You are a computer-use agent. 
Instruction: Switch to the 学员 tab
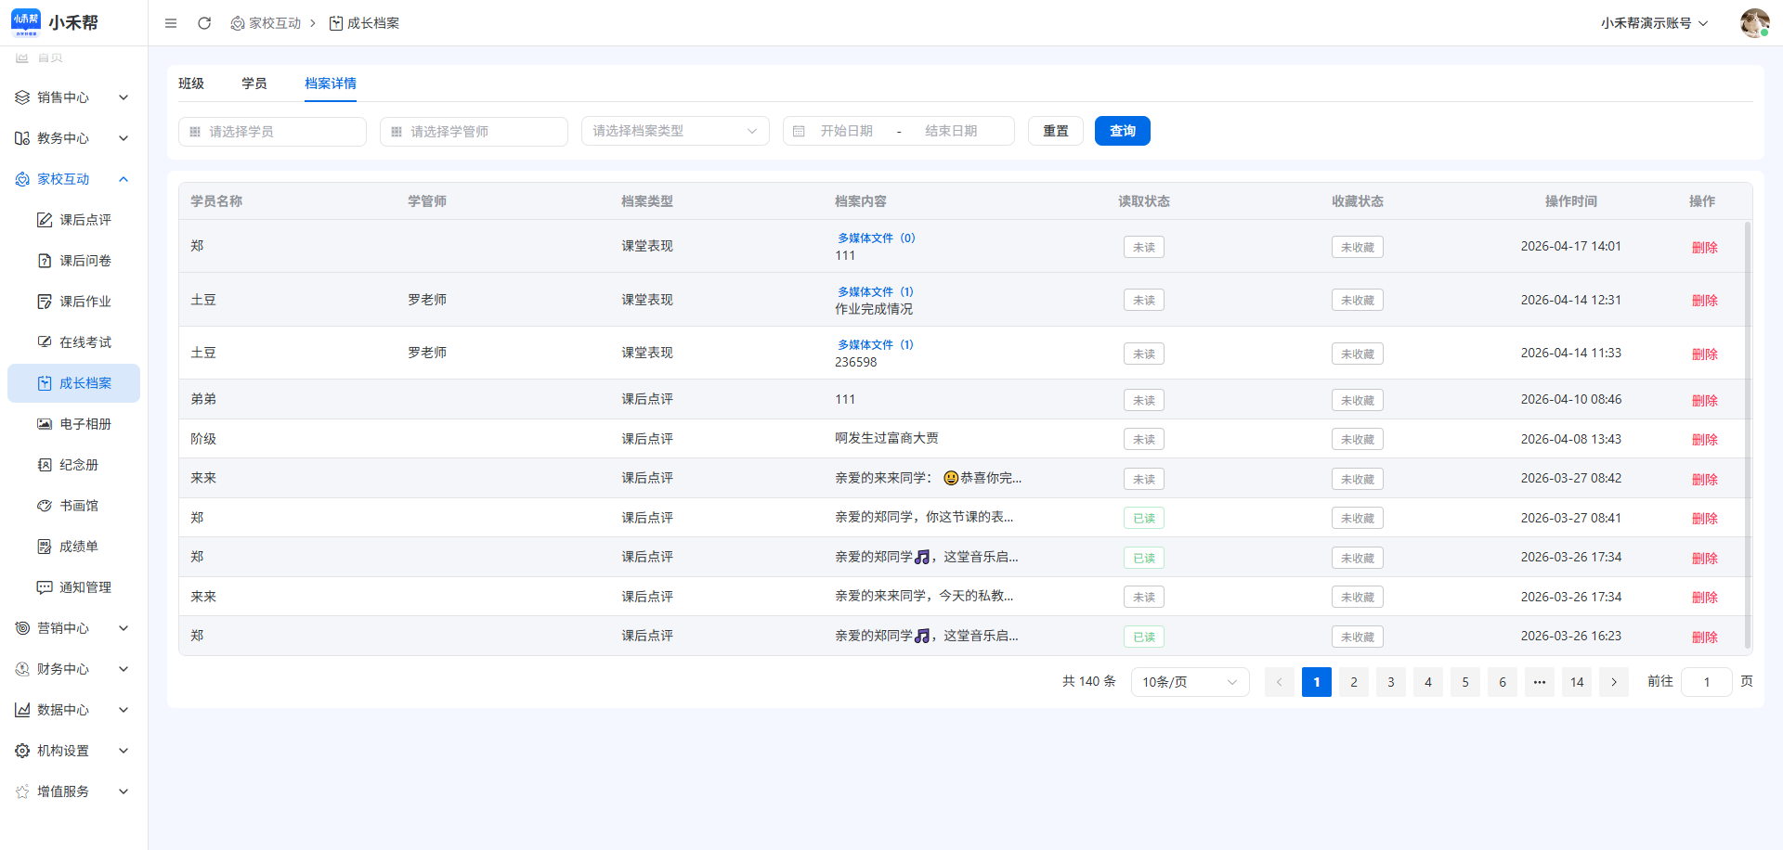coord(254,84)
